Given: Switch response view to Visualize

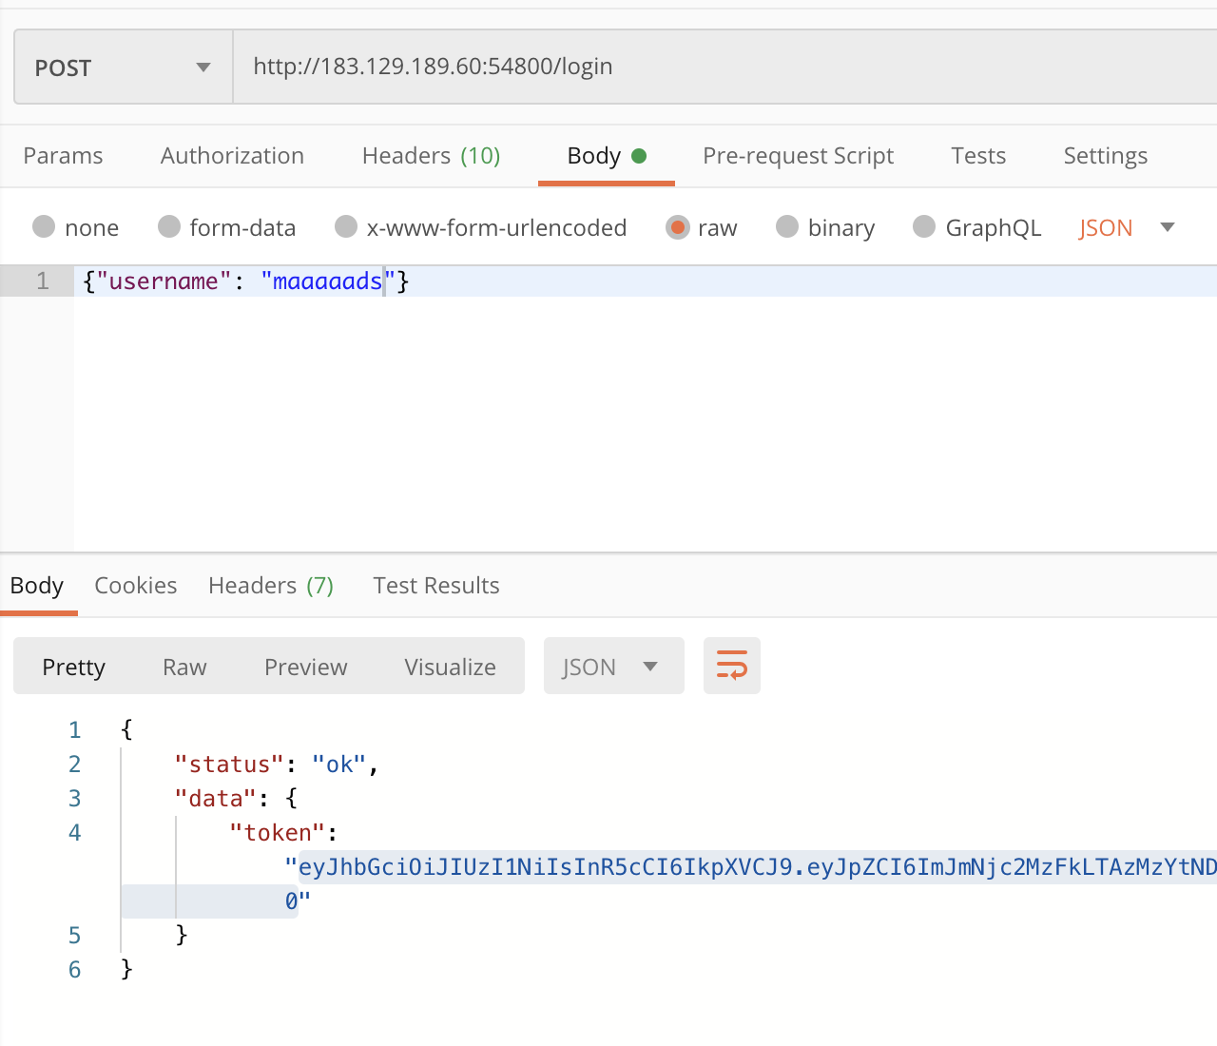Looking at the screenshot, I should [x=450, y=667].
